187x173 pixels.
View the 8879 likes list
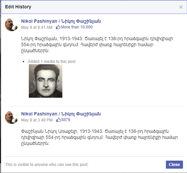(x=66, y=120)
